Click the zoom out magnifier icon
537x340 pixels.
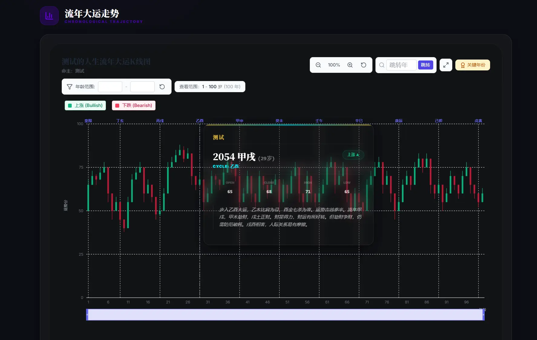point(318,65)
